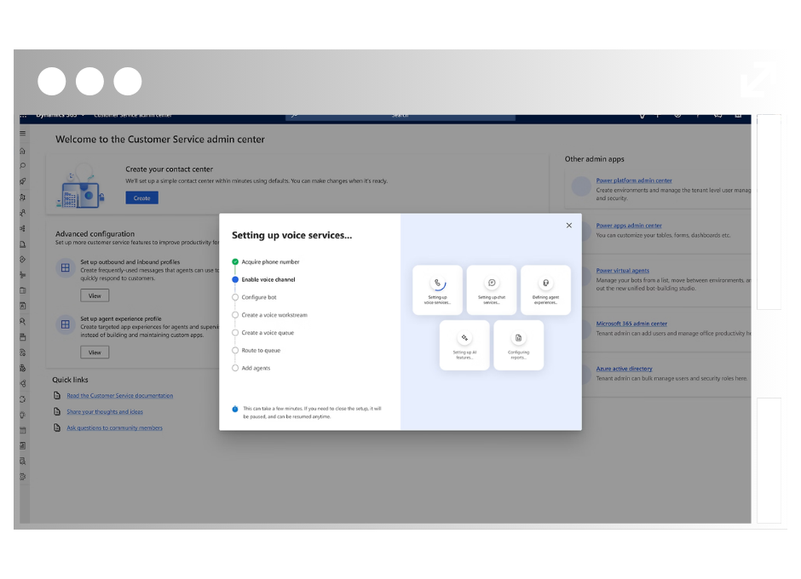The height and width of the screenshot is (579, 801).
Task: Go to Home via sidebar house icon
Action: tap(22, 151)
